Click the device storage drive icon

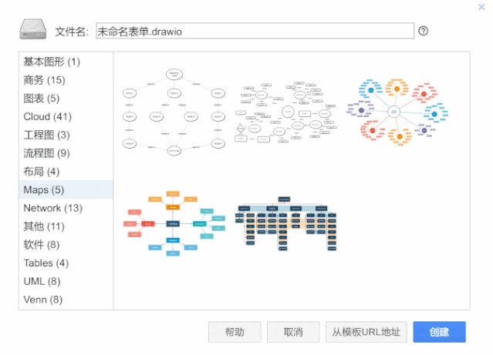point(32,30)
